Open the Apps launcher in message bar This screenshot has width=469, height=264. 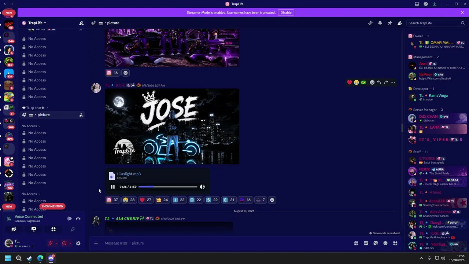click(395, 243)
